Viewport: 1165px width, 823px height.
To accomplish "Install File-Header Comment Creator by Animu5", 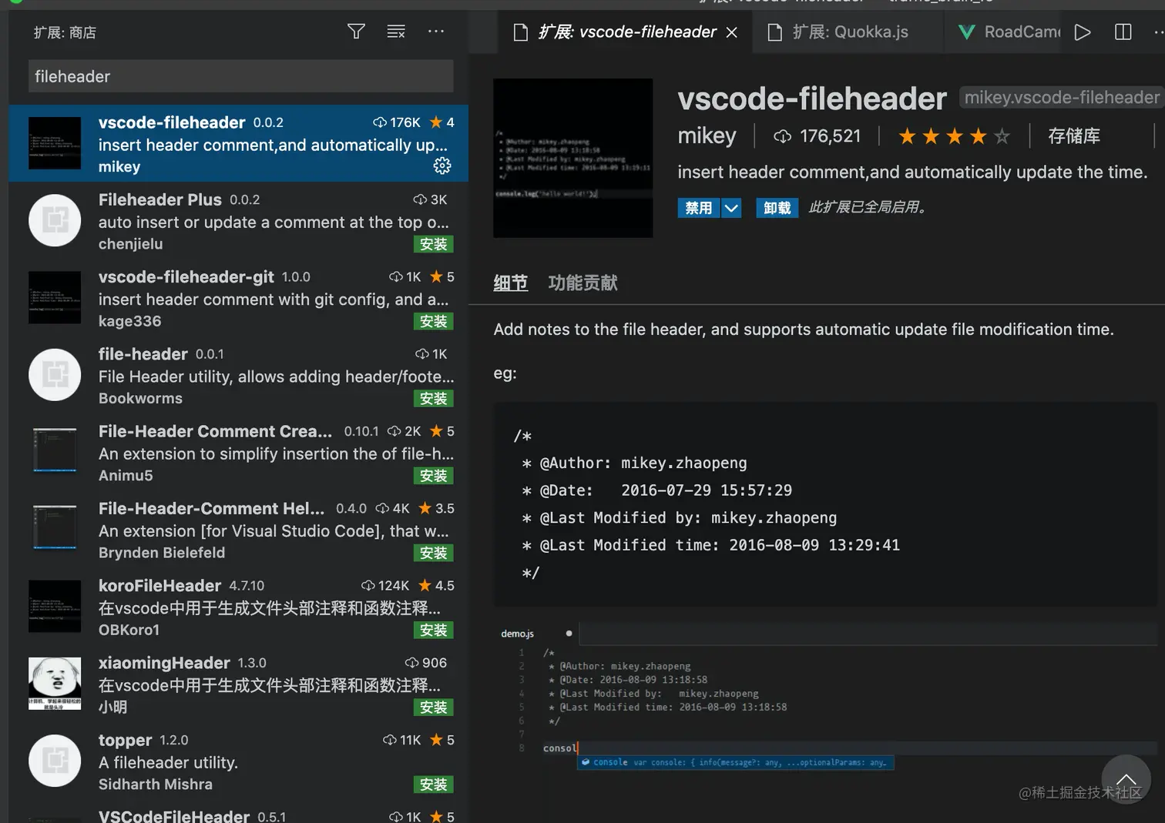I will pyautogui.click(x=433, y=476).
